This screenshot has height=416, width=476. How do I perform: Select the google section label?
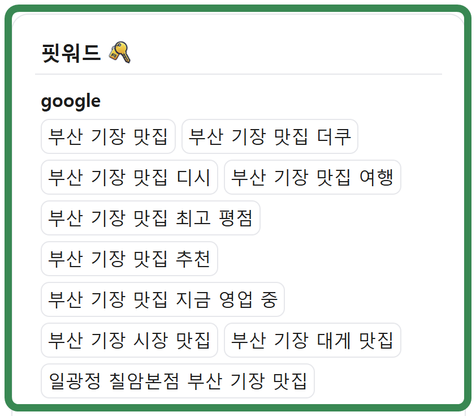coord(70,100)
